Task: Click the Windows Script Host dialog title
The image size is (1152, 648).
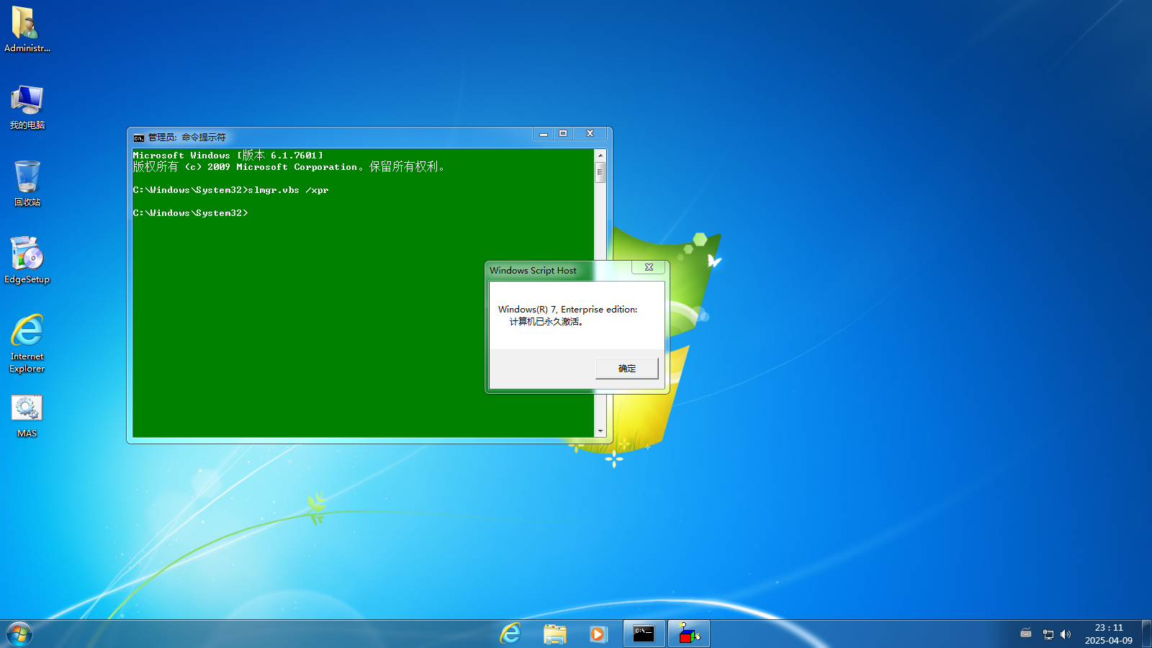Action: tap(533, 271)
